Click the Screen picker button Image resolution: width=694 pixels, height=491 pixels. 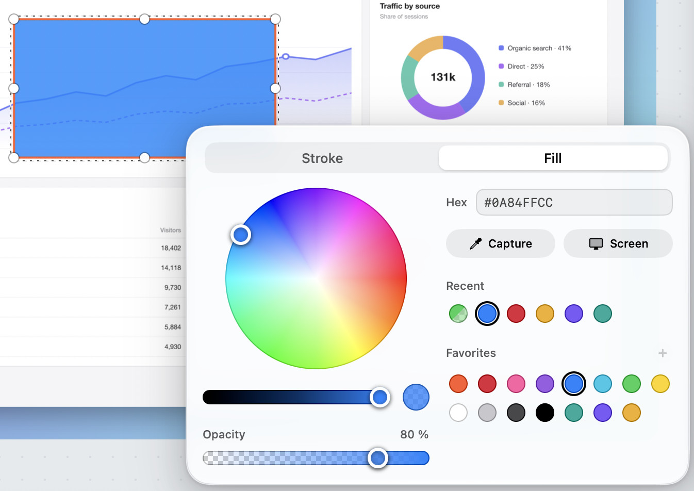pos(618,243)
